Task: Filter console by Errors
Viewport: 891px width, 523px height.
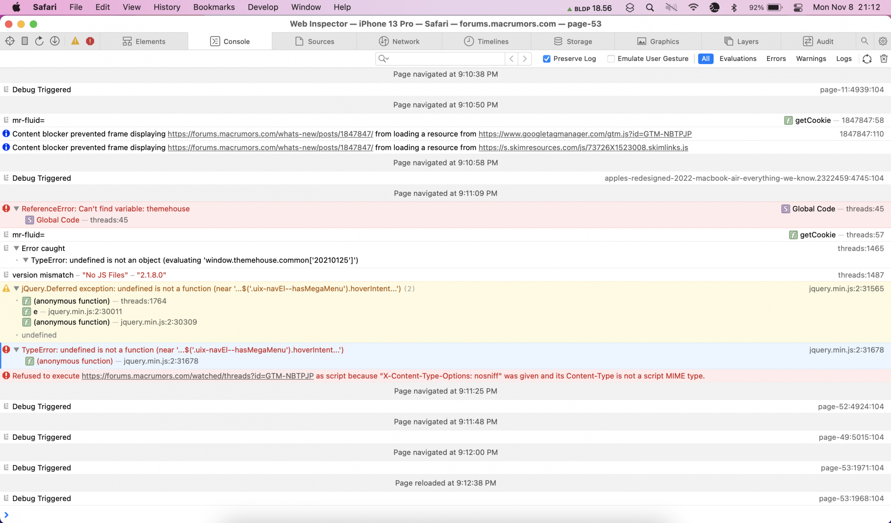Action: 776,59
